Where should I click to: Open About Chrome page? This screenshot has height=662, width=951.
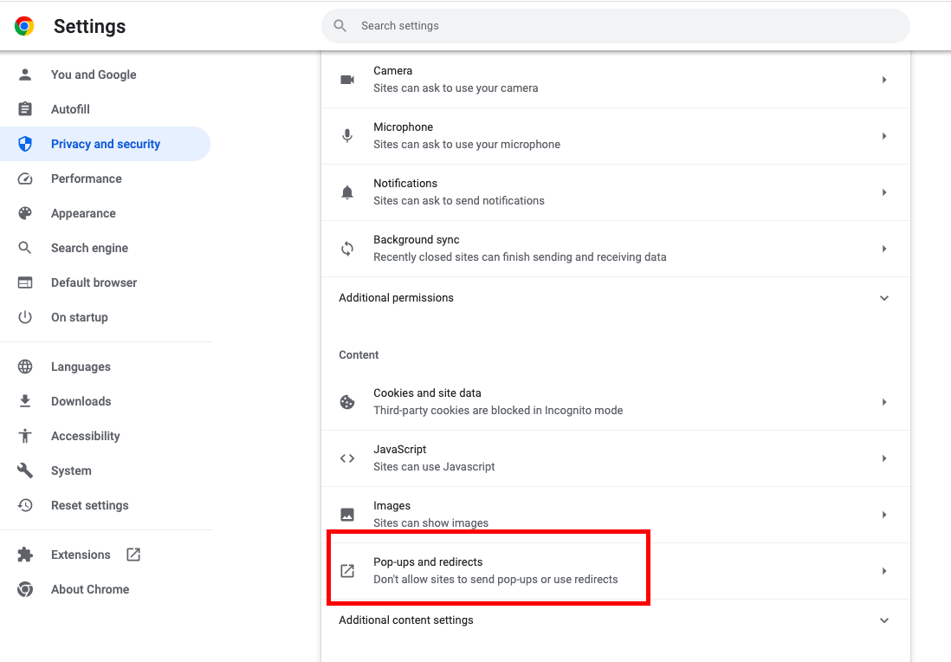coord(90,589)
